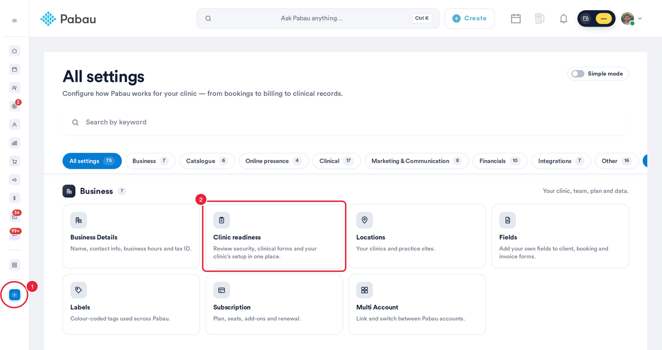This screenshot has width=662, height=350.
Task: Open the Financials tab
Action: coord(500,161)
